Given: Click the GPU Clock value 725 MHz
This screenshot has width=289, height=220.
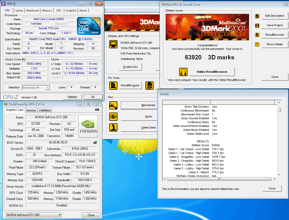Looking at the screenshot, I should [x=33, y=192].
